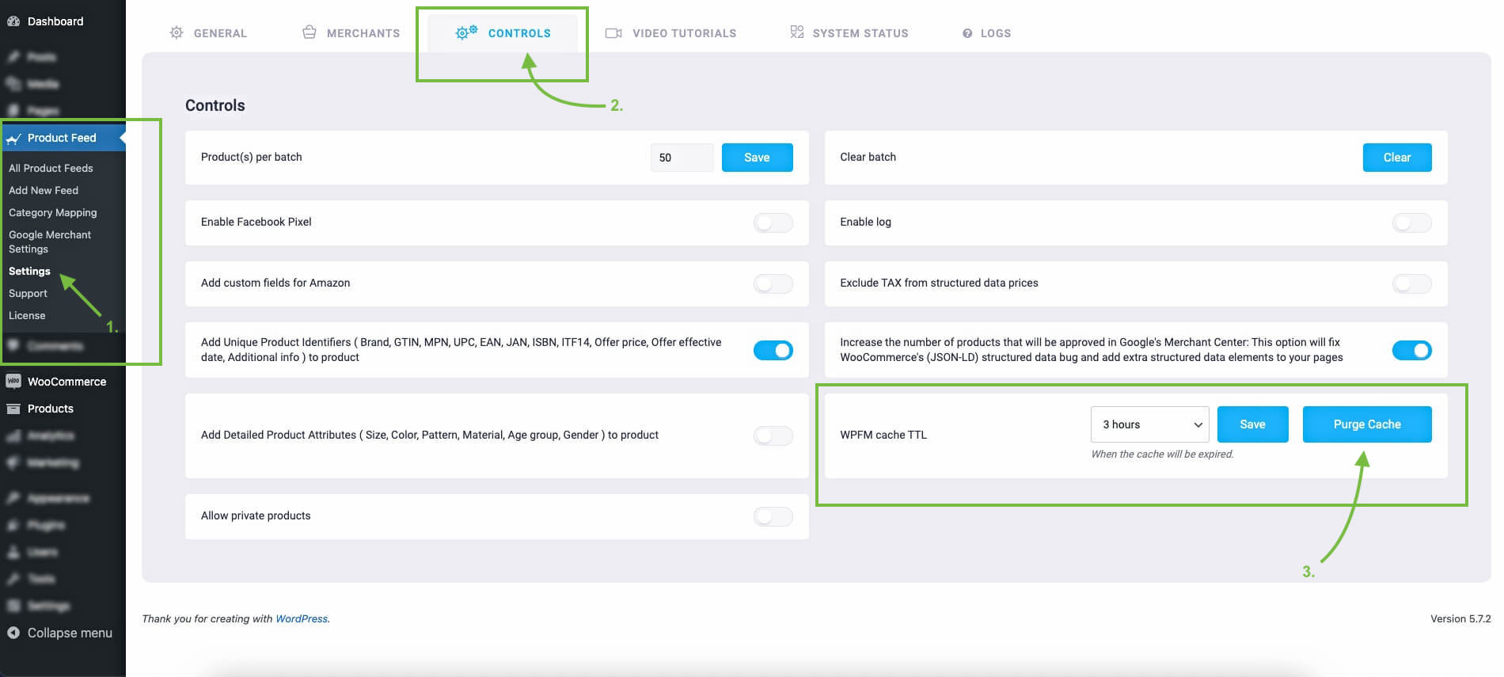
Task: Click the question mark icon beside Logs
Action: [967, 33]
